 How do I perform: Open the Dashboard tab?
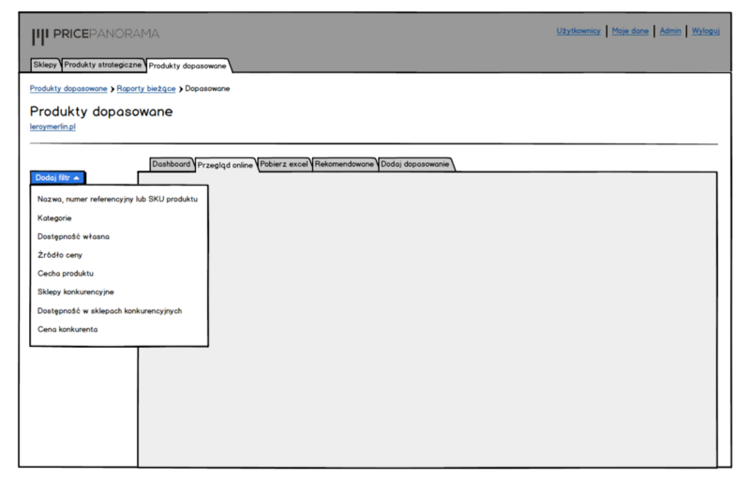point(172,164)
